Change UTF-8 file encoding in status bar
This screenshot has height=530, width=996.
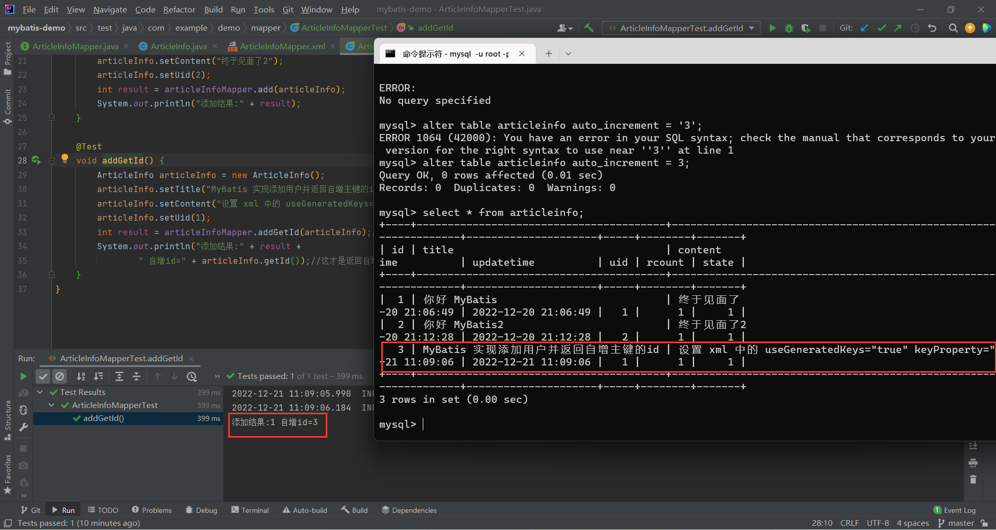(878, 523)
